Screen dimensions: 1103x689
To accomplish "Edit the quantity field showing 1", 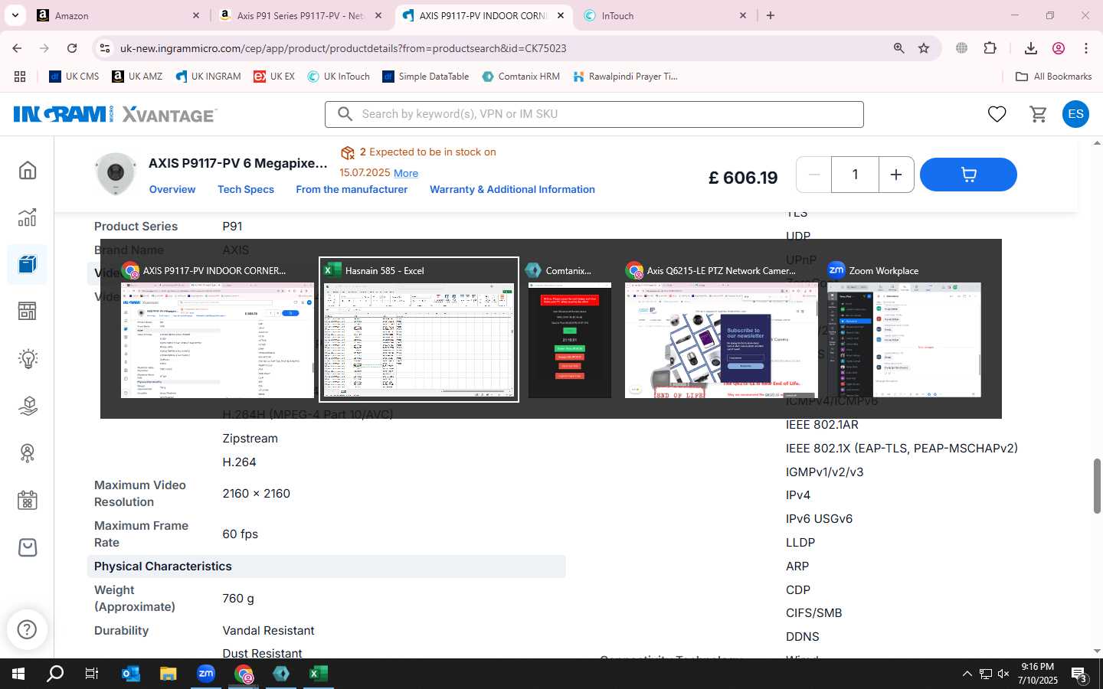I will pyautogui.click(x=855, y=175).
